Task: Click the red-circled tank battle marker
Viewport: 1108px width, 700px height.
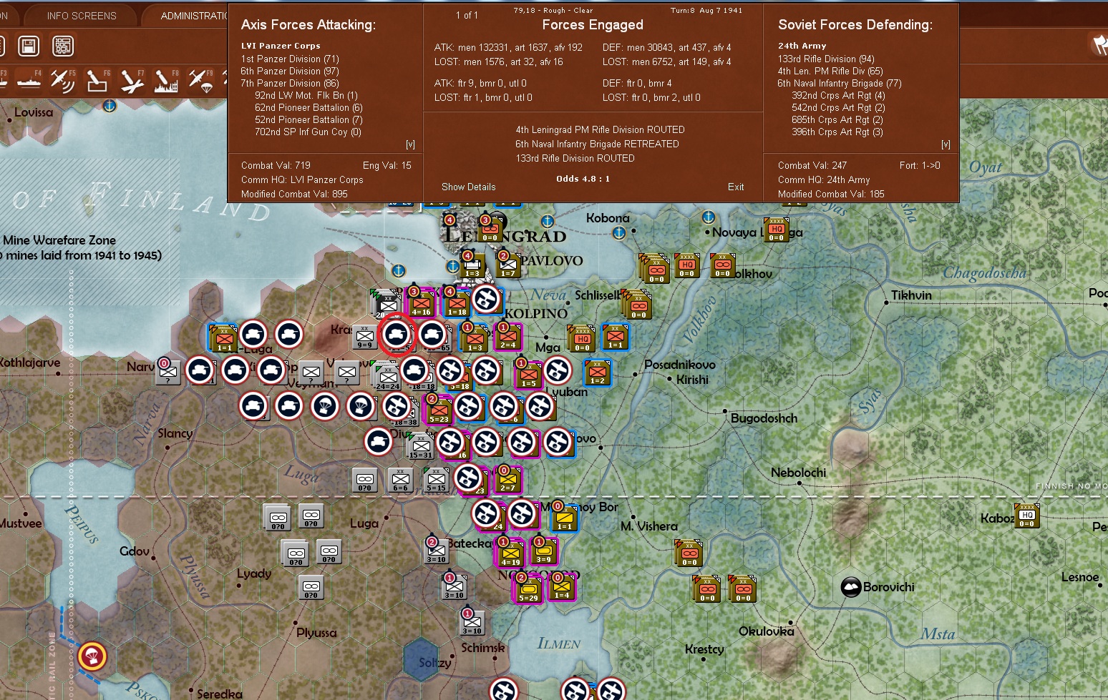Action: tap(397, 334)
